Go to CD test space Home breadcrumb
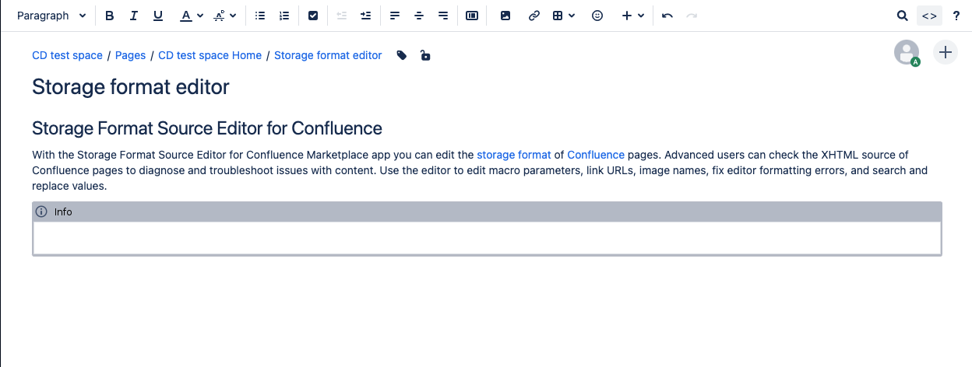 [x=210, y=55]
